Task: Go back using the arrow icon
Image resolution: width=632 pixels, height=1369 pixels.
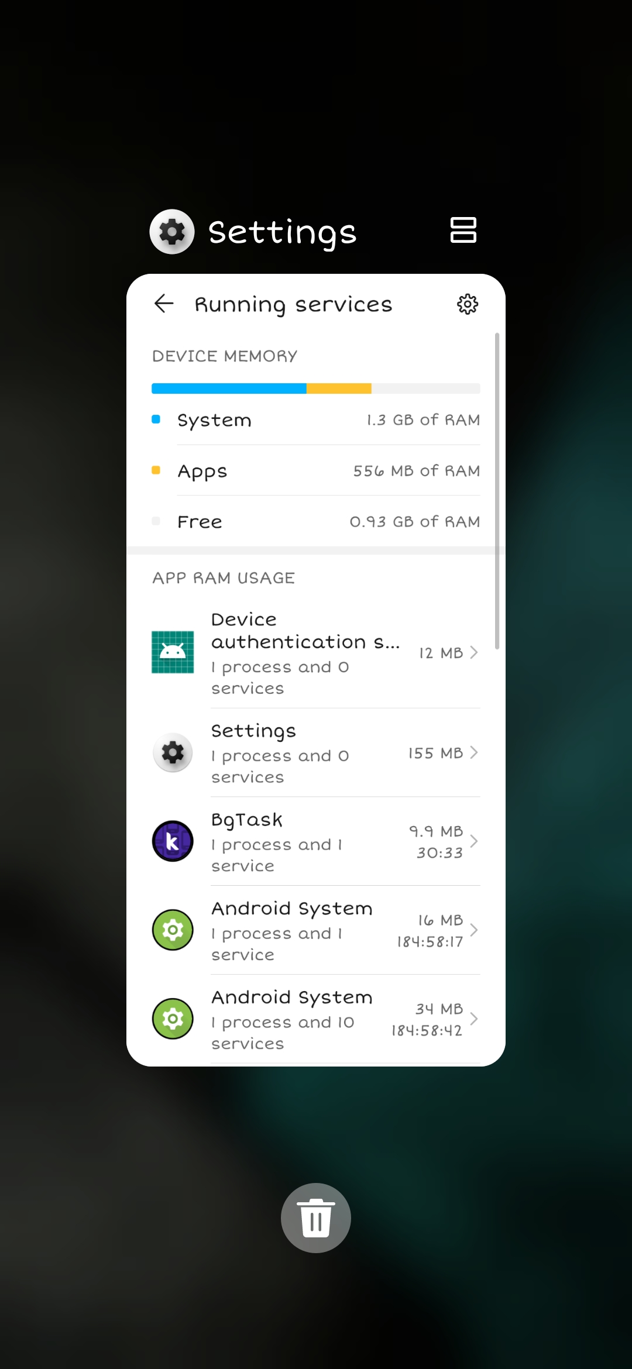Action: tap(164, 304)
